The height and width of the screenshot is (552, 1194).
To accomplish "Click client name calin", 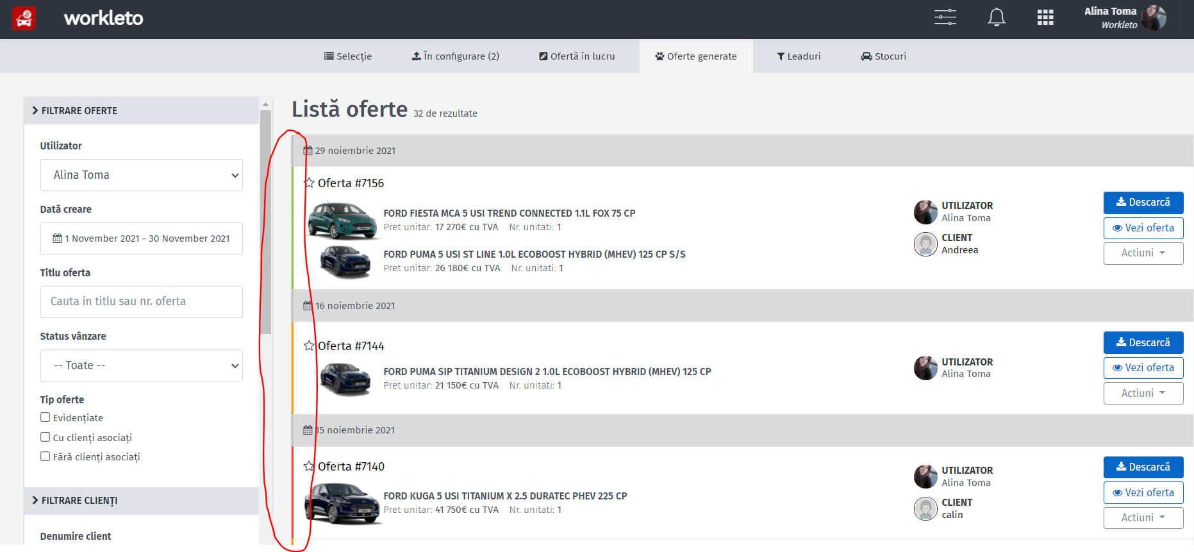I will (952, 515).
